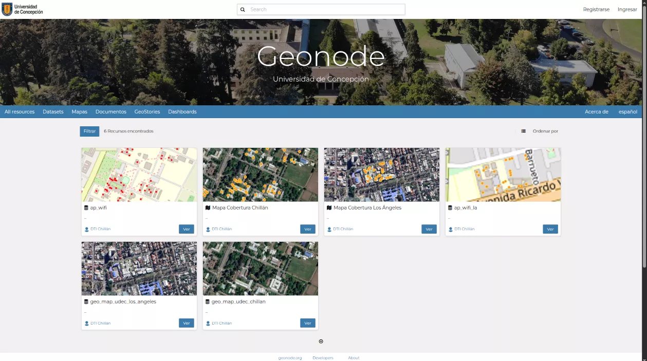Toggle the Filtrar filter panel
This screenshot has width=647, height=361.
[x=89, y=131]
